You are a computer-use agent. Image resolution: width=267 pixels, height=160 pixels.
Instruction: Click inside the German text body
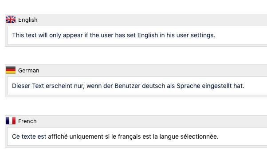pos(137,86)
